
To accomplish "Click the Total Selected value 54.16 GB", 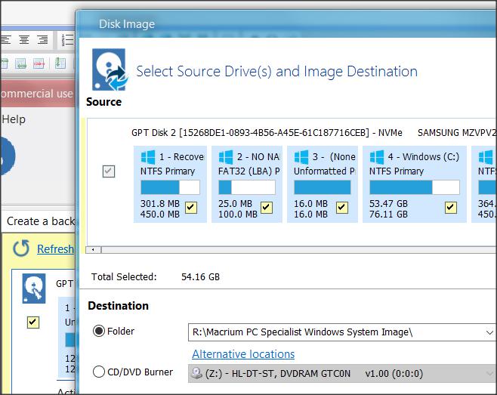I will pyautogui.click(x=200, y=277).
